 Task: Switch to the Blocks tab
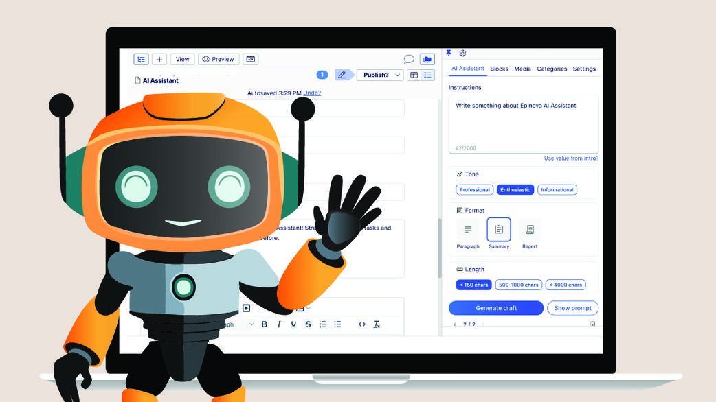pos(499,69)
